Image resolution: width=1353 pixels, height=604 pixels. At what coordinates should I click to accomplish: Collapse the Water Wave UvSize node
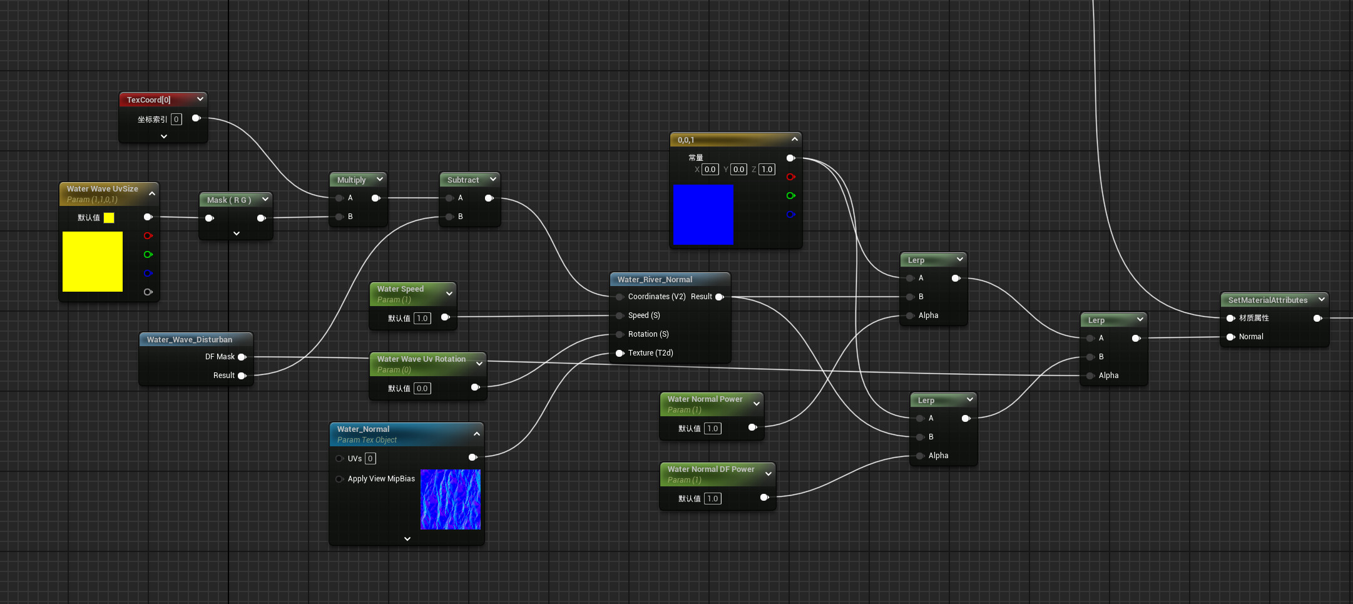(152, 193)
